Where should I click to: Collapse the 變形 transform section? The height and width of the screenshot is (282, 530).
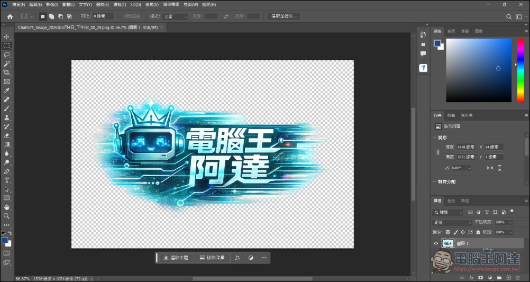[435, 138]
